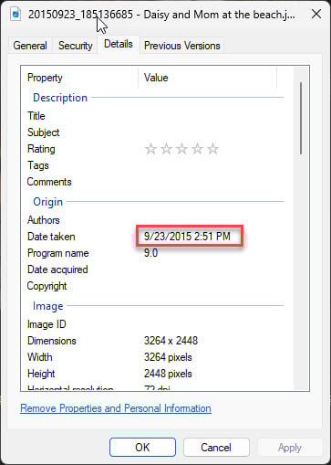Click the Dimensions label
The width and height of the screenshot is (331, 465).
point(52,341)
